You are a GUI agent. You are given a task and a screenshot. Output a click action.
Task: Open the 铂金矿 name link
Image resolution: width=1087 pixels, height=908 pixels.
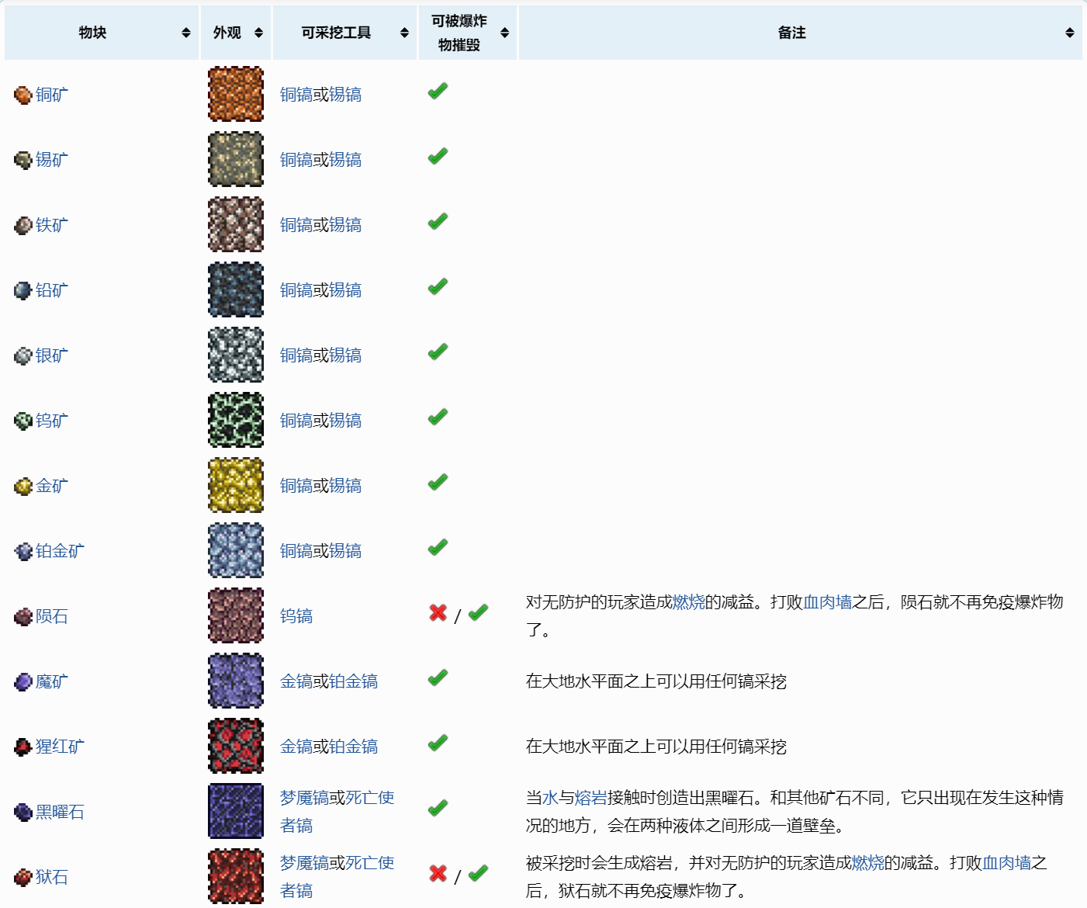60,551
